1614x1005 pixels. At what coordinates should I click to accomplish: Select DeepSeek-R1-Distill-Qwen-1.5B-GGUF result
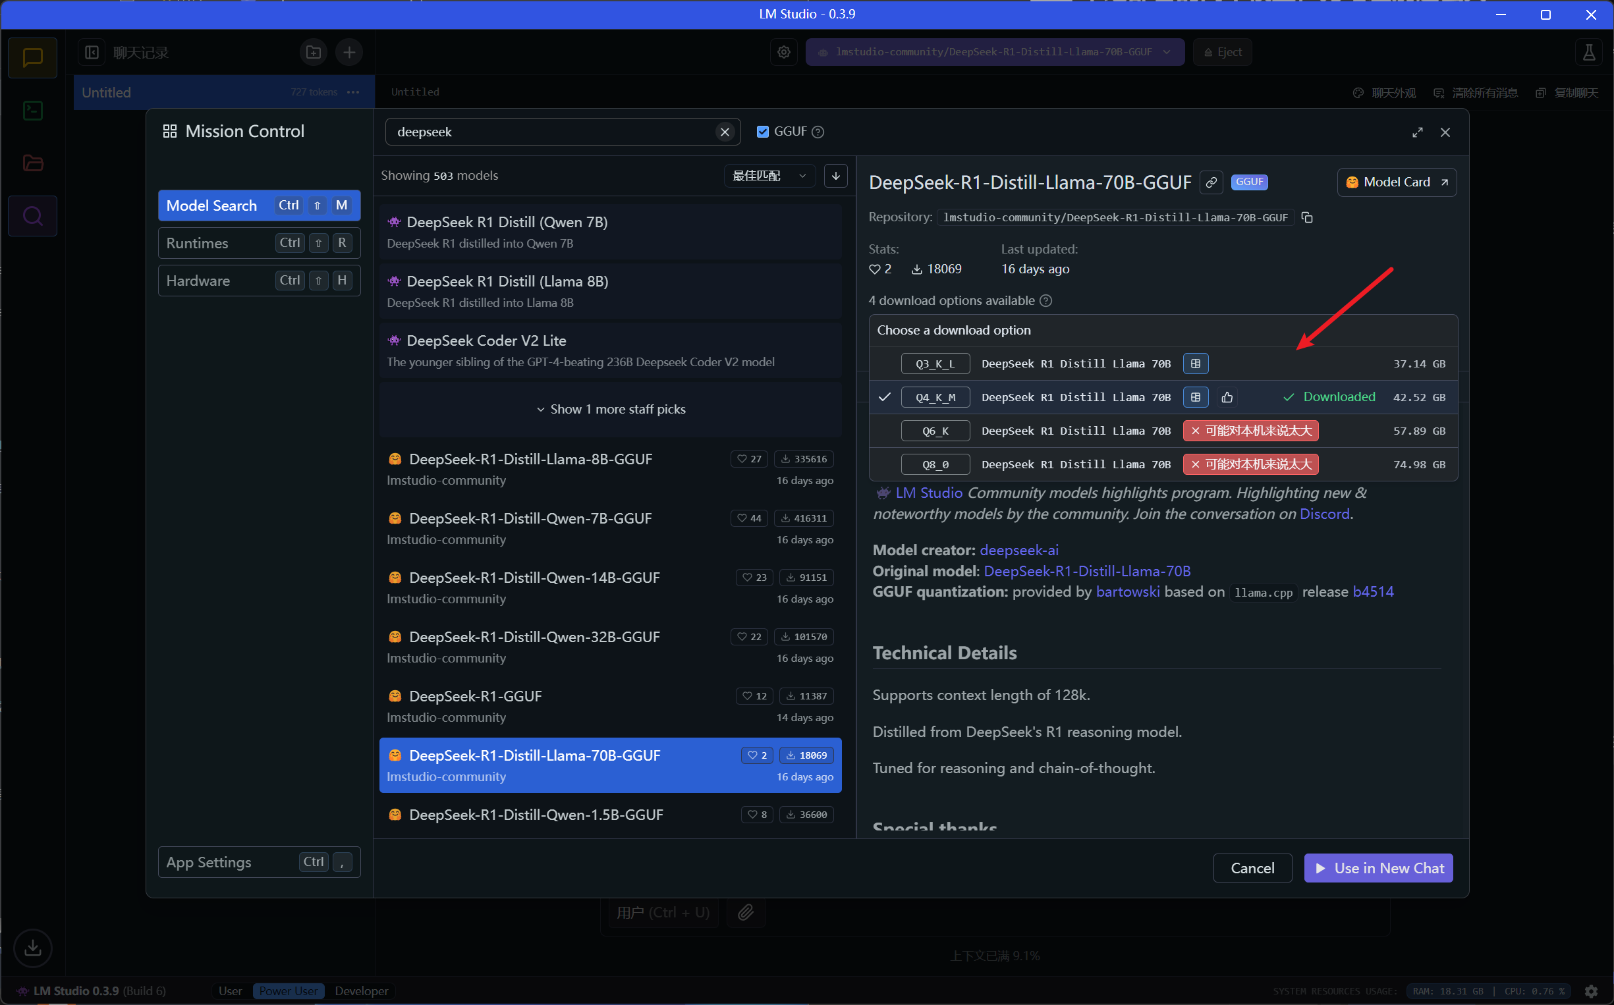pyautogui.click(x=611, y=817)
